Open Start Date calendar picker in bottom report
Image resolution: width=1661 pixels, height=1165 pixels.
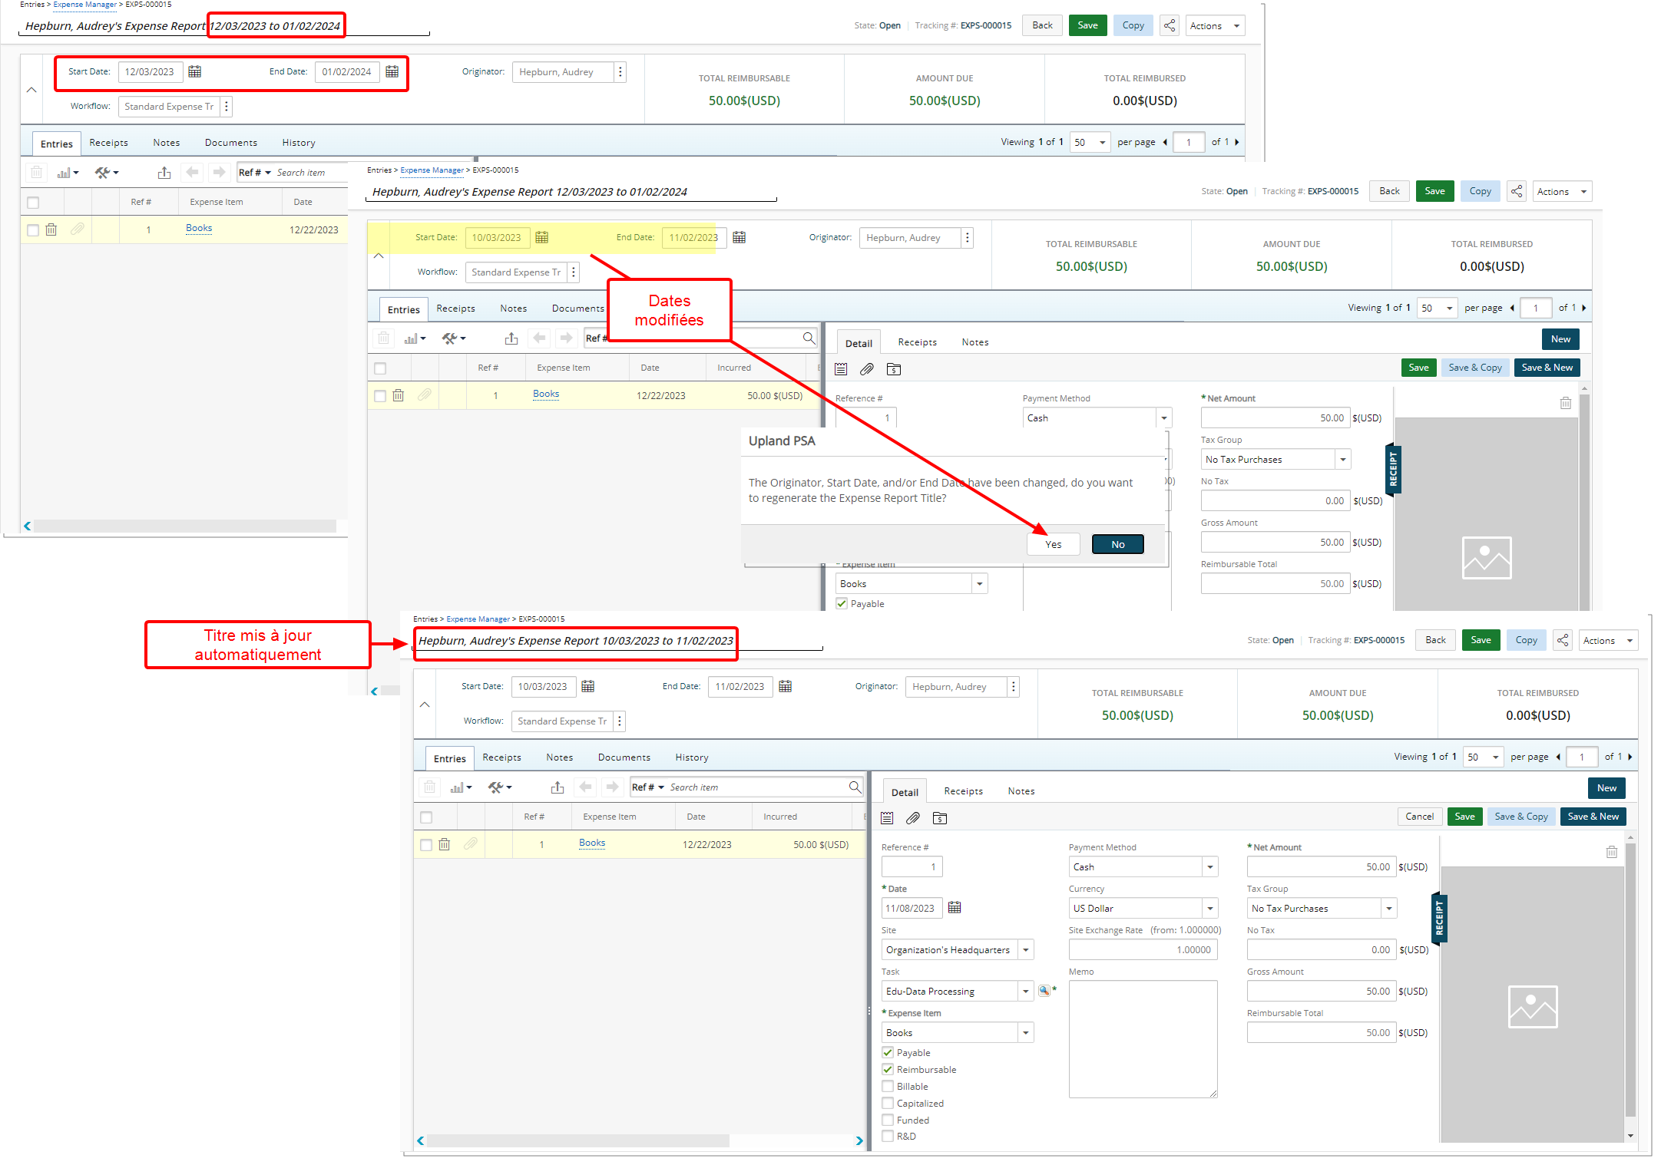point(587,686)
